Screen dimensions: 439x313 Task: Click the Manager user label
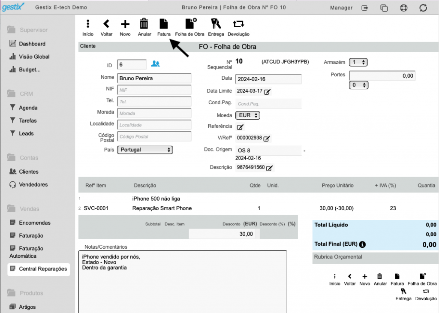pos(341,8)
